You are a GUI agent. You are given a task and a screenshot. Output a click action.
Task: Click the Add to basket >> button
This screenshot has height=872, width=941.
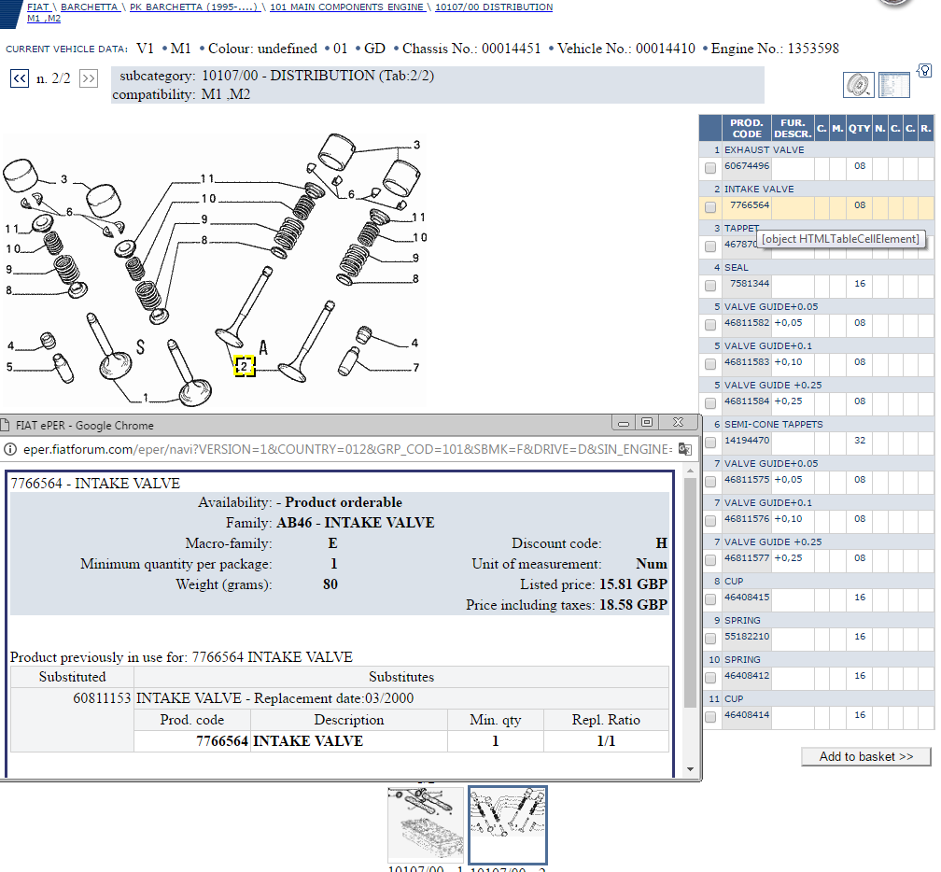[x=866, y=757]
